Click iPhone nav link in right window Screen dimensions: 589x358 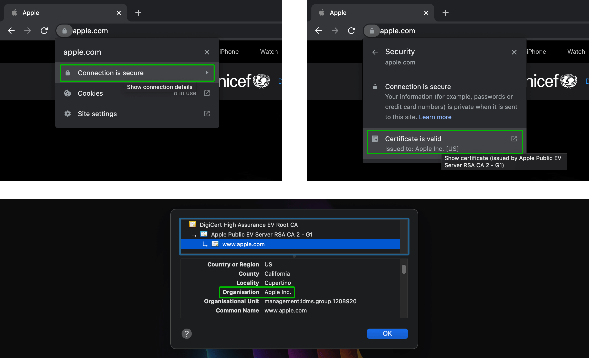click(537, 52)
